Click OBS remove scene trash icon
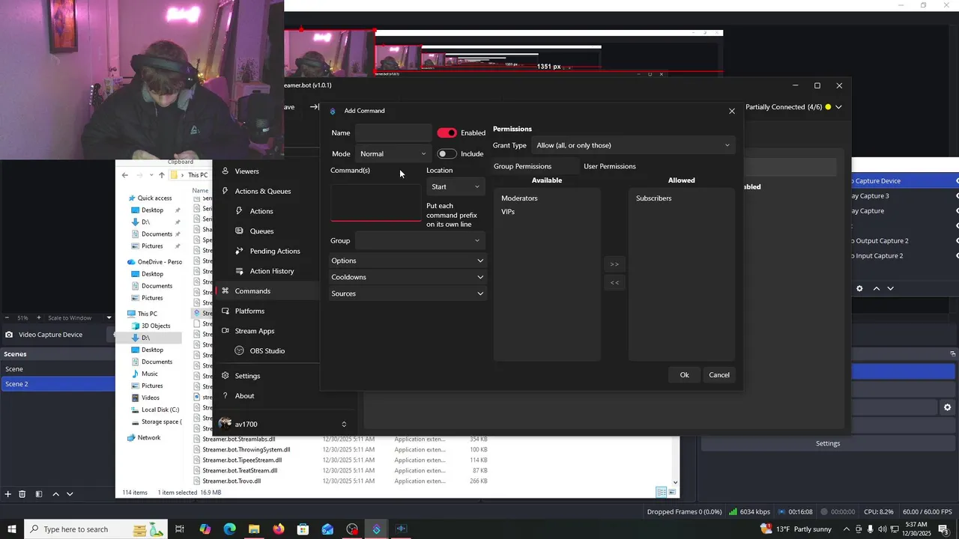 [22, 494]
